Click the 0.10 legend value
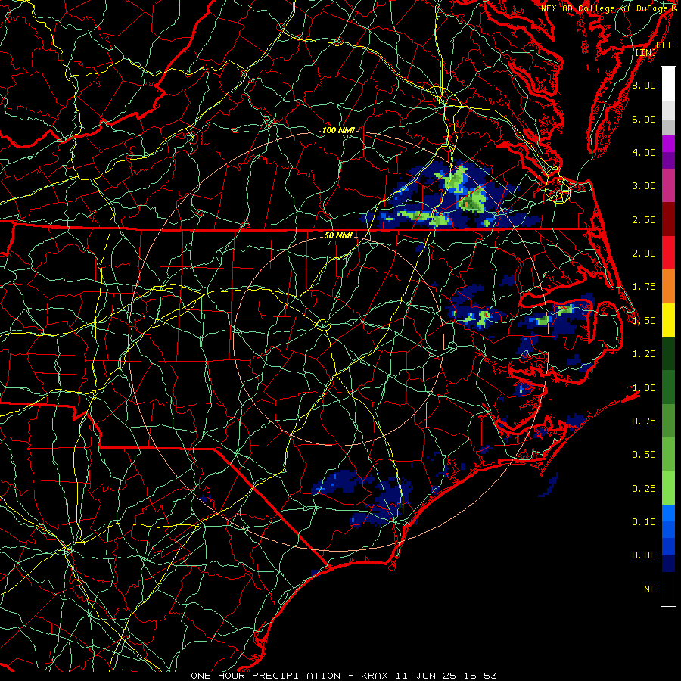681x681 pixels. 644,521
